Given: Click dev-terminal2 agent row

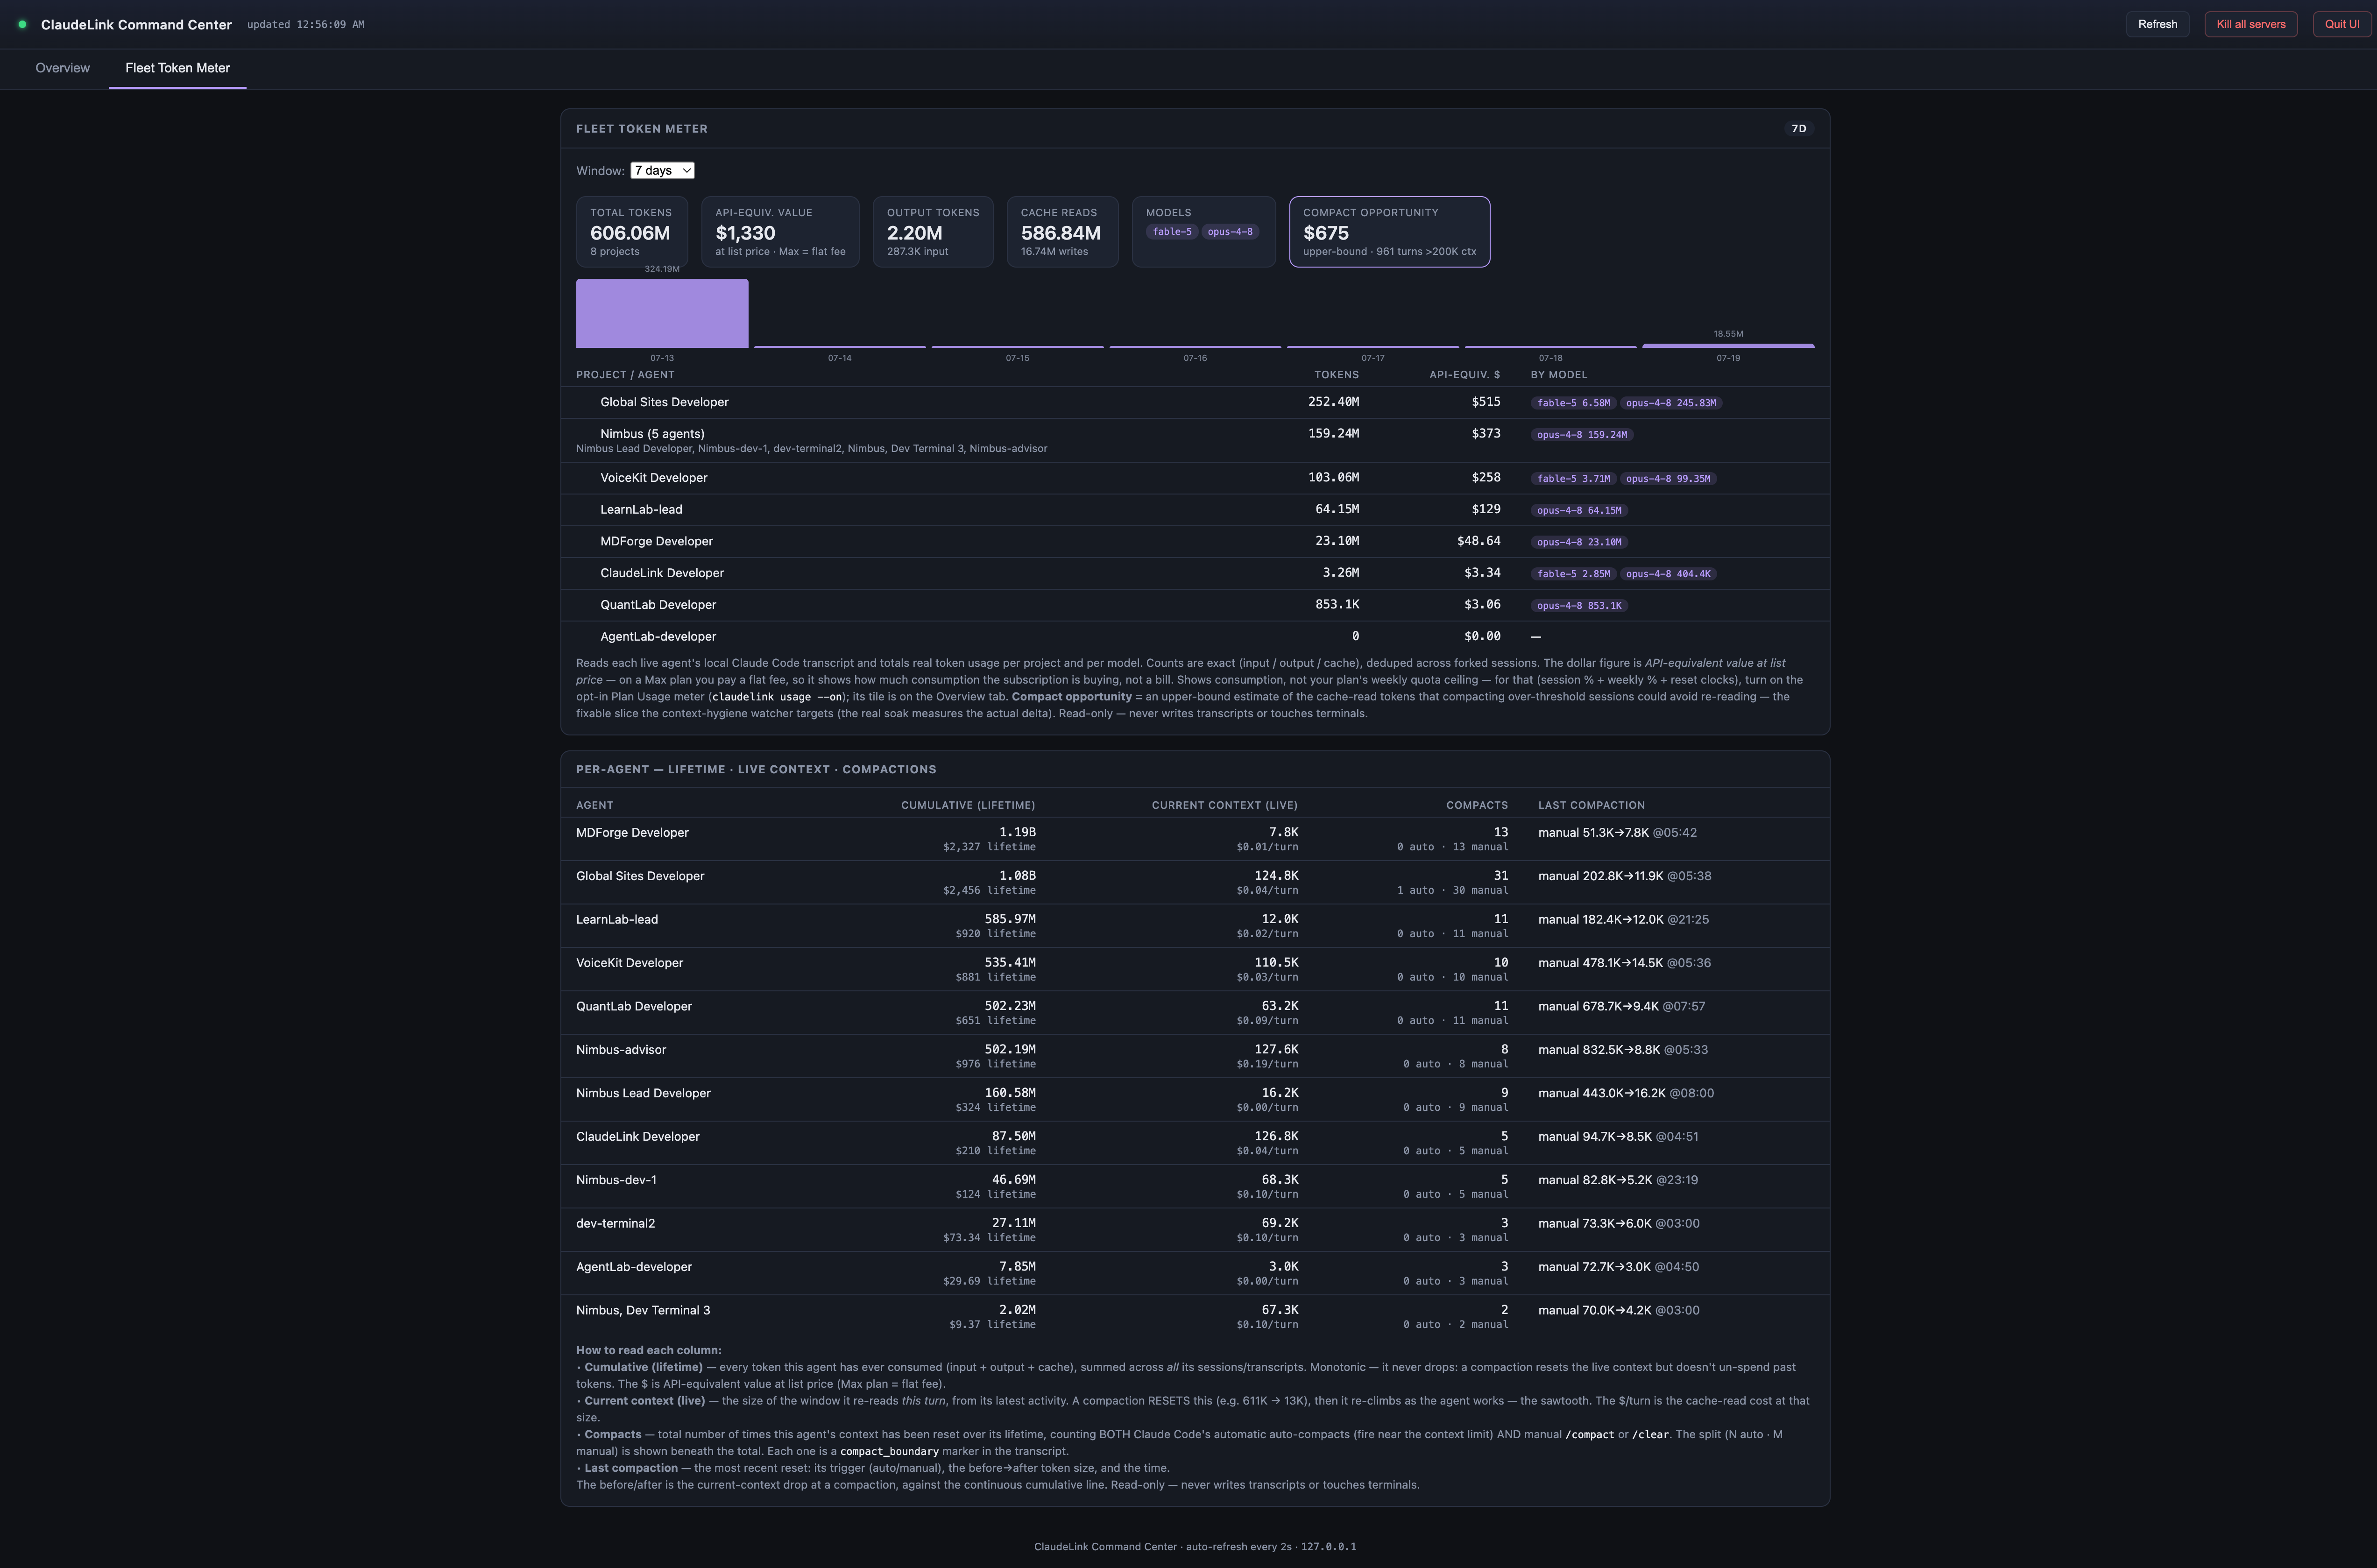Looking at the screenshot, I should pos(1195,1229).
